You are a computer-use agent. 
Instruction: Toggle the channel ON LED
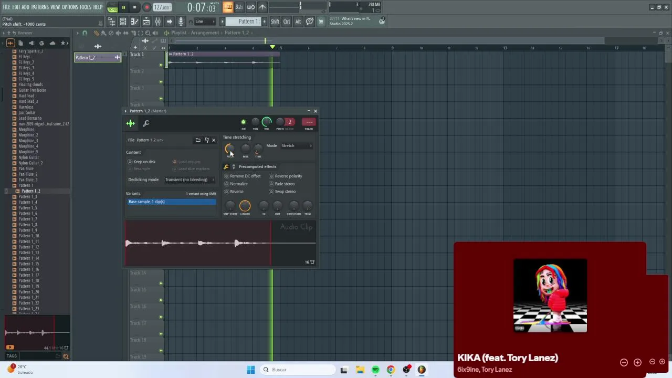243,122
